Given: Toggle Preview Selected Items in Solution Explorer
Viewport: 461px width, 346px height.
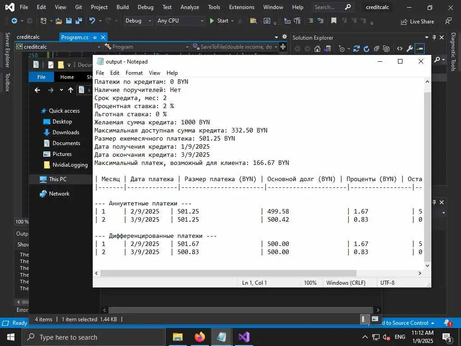Looking at the screenshot, I should 420,49.
